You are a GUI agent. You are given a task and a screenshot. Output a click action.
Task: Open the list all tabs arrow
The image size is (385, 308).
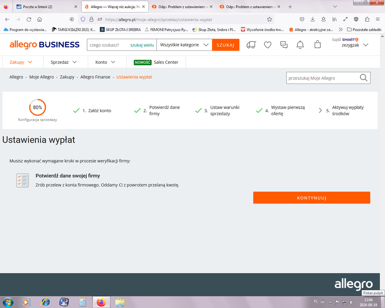pos(335,7)
